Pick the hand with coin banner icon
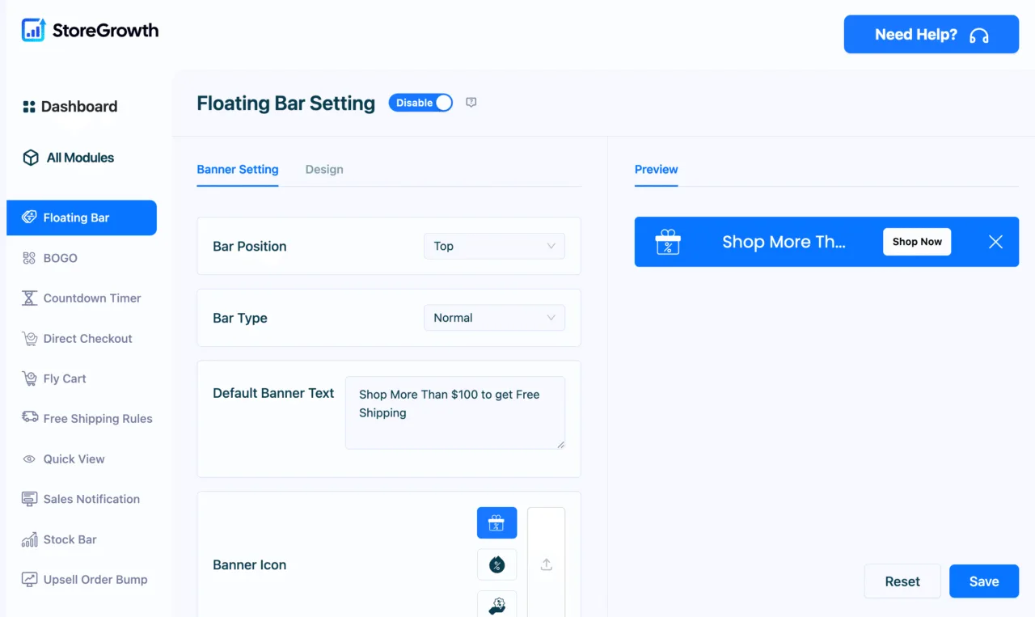Image resolution: width=1035 pixels, height=617 pixels. (496, 605)
